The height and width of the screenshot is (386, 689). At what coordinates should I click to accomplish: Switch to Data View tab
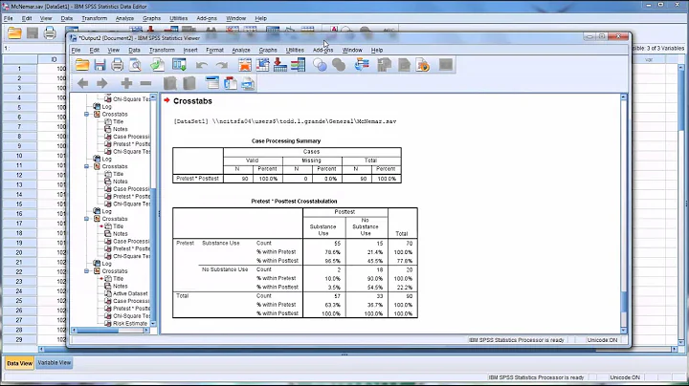19,363
